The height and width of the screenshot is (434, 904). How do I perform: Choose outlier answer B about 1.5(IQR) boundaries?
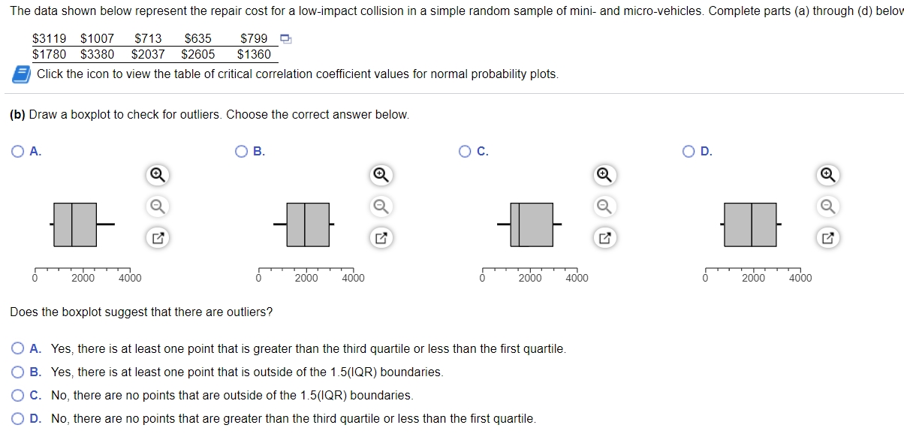[17, 372]
